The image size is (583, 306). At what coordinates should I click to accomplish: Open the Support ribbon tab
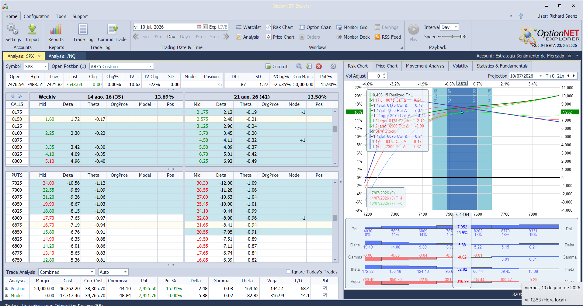coord(80,16)
